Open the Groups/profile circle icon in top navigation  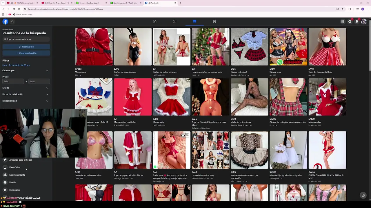tap(214, 22)
